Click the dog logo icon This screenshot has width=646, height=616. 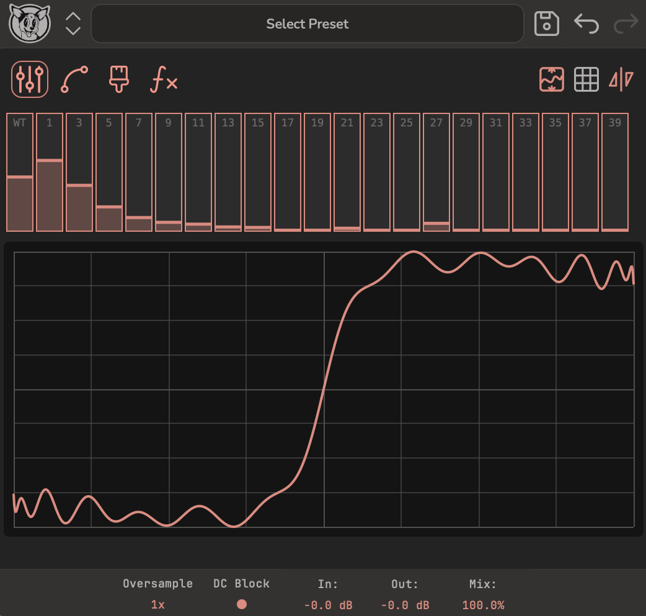coord(30,23)
